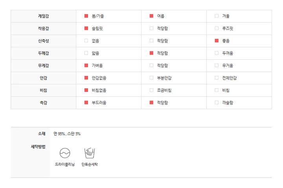This screenshot has height=188, width=283.
Task: Check the 전체안감 checkbox
Action: (217, 78)
